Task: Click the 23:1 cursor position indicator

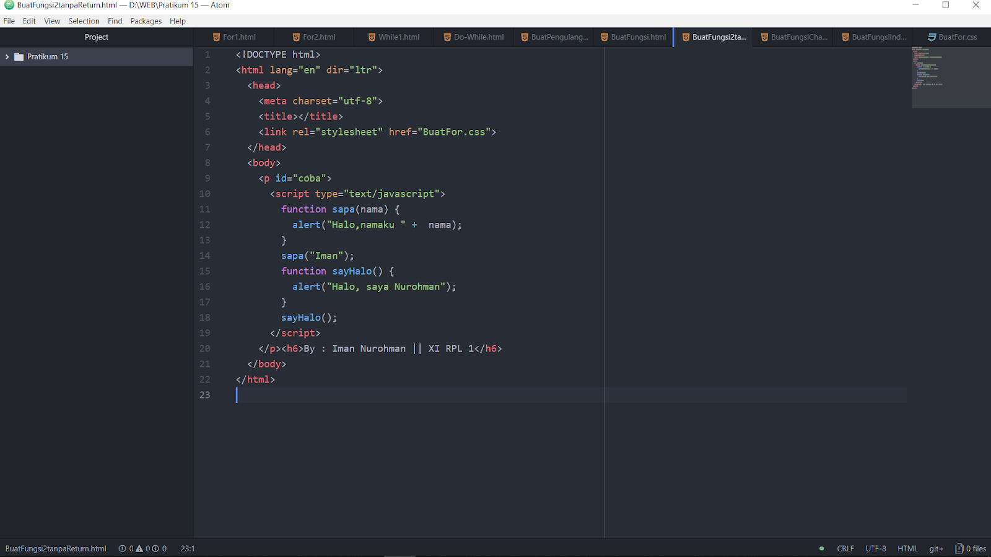Action: click(187, 548)
